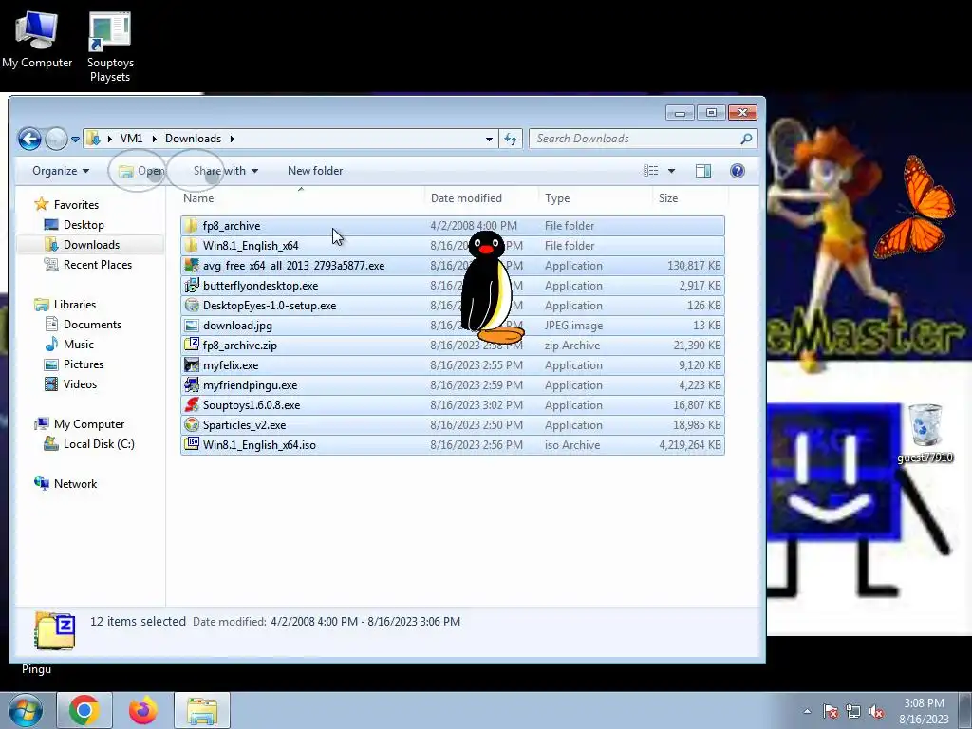This screenshot has width=972, height=729.
Task: Click the JPEG image type cell
Action: coord(573,326)
